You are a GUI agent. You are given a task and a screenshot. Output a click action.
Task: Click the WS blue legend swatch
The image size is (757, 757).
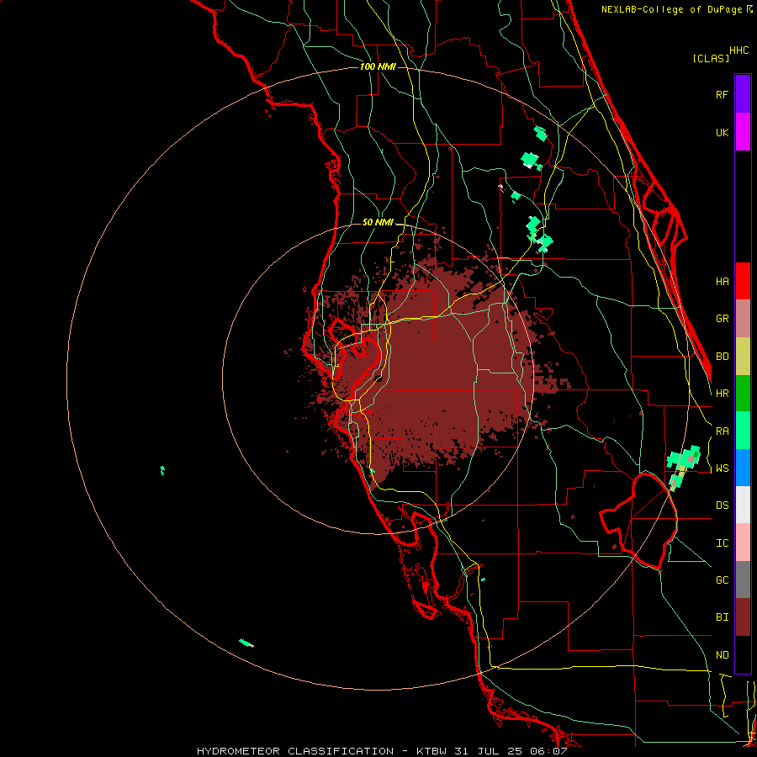tap(743, 468)
